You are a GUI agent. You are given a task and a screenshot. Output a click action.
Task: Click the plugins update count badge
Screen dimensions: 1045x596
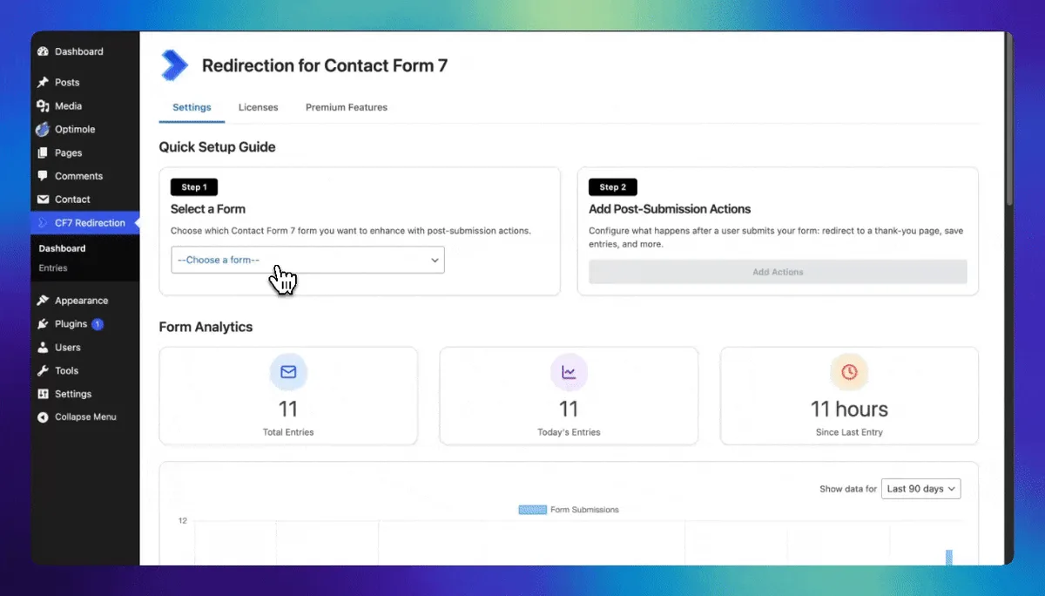[x=98, y=324]
